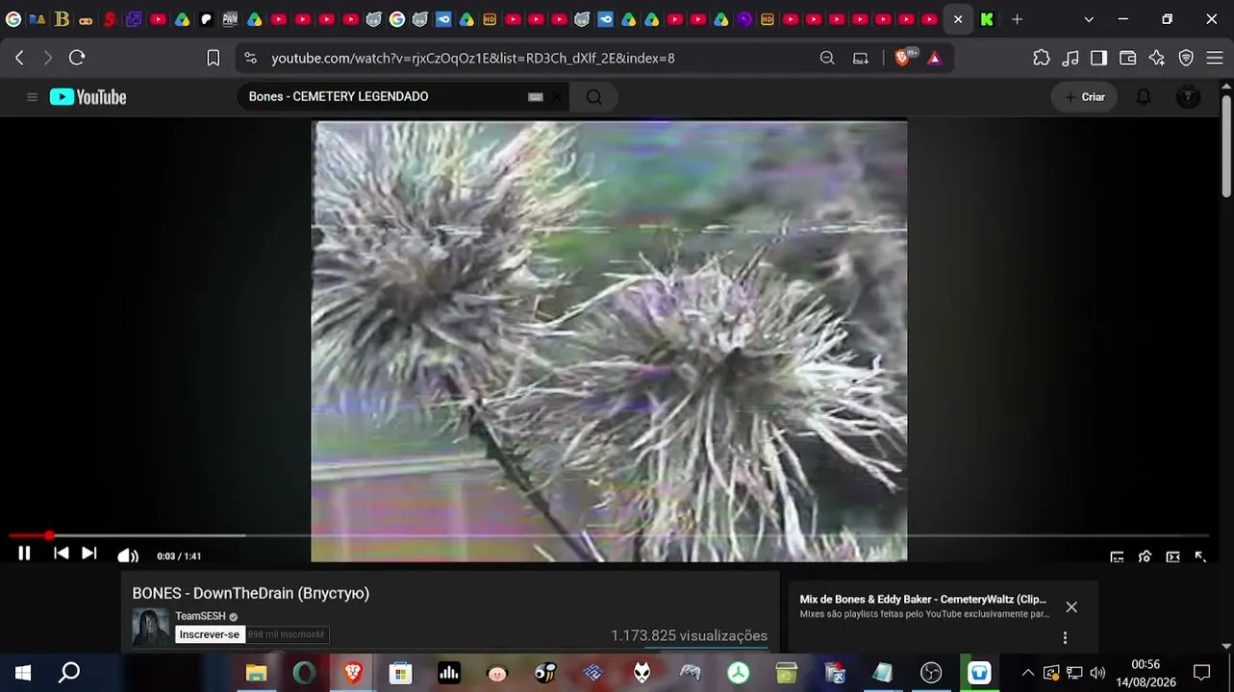Image resolution: width=1234 pixels, height=692 pixels.
Task: Open Brave Leo AI assistant
Action: (1157, 58)
